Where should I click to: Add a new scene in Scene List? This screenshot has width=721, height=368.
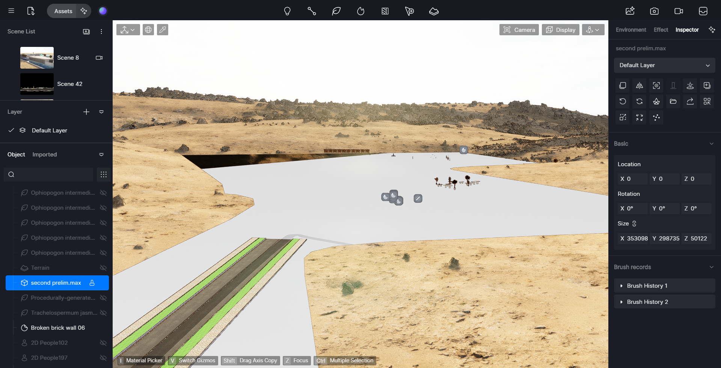point(86,32)
